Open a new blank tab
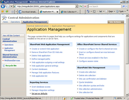 83,12
